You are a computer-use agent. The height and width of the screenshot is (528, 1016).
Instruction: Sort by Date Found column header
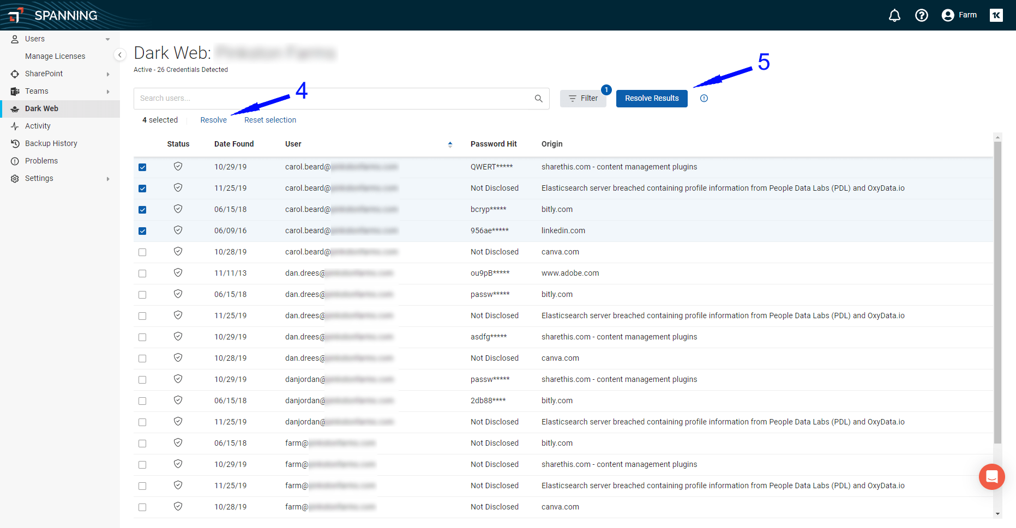pos(234,144)
